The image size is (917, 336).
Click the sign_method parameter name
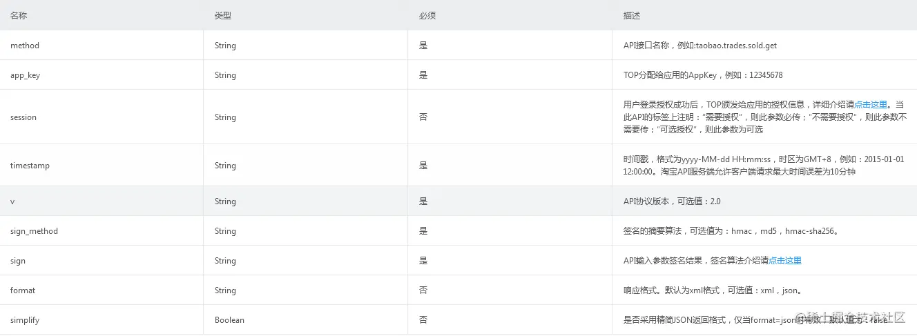34,231
